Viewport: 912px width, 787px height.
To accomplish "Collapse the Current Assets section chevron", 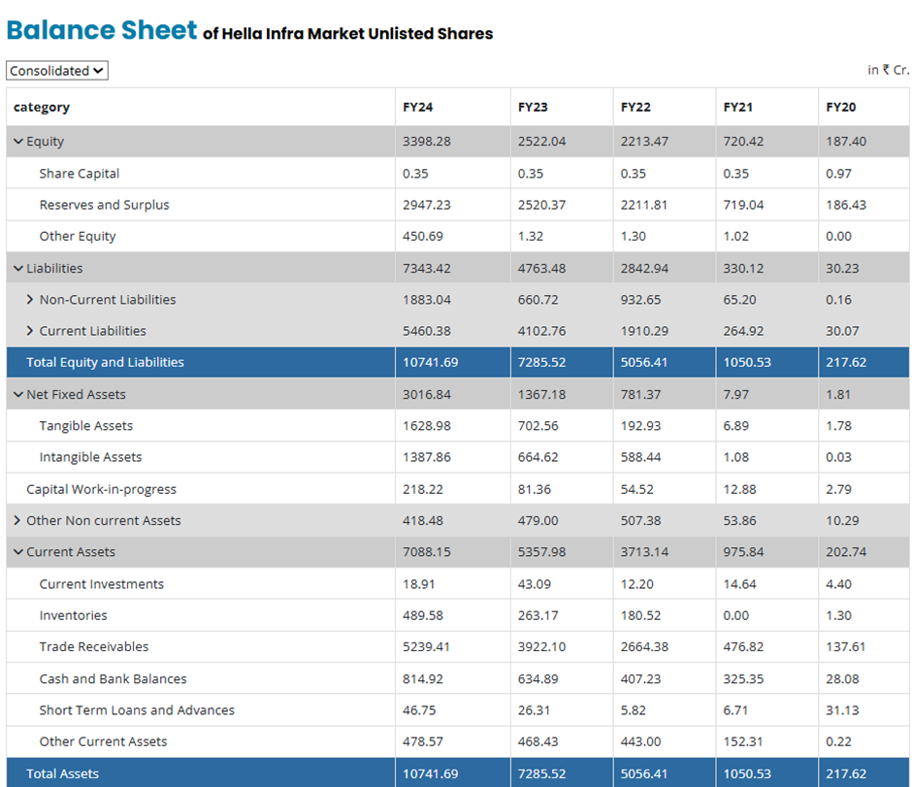I will coord(18,552).
